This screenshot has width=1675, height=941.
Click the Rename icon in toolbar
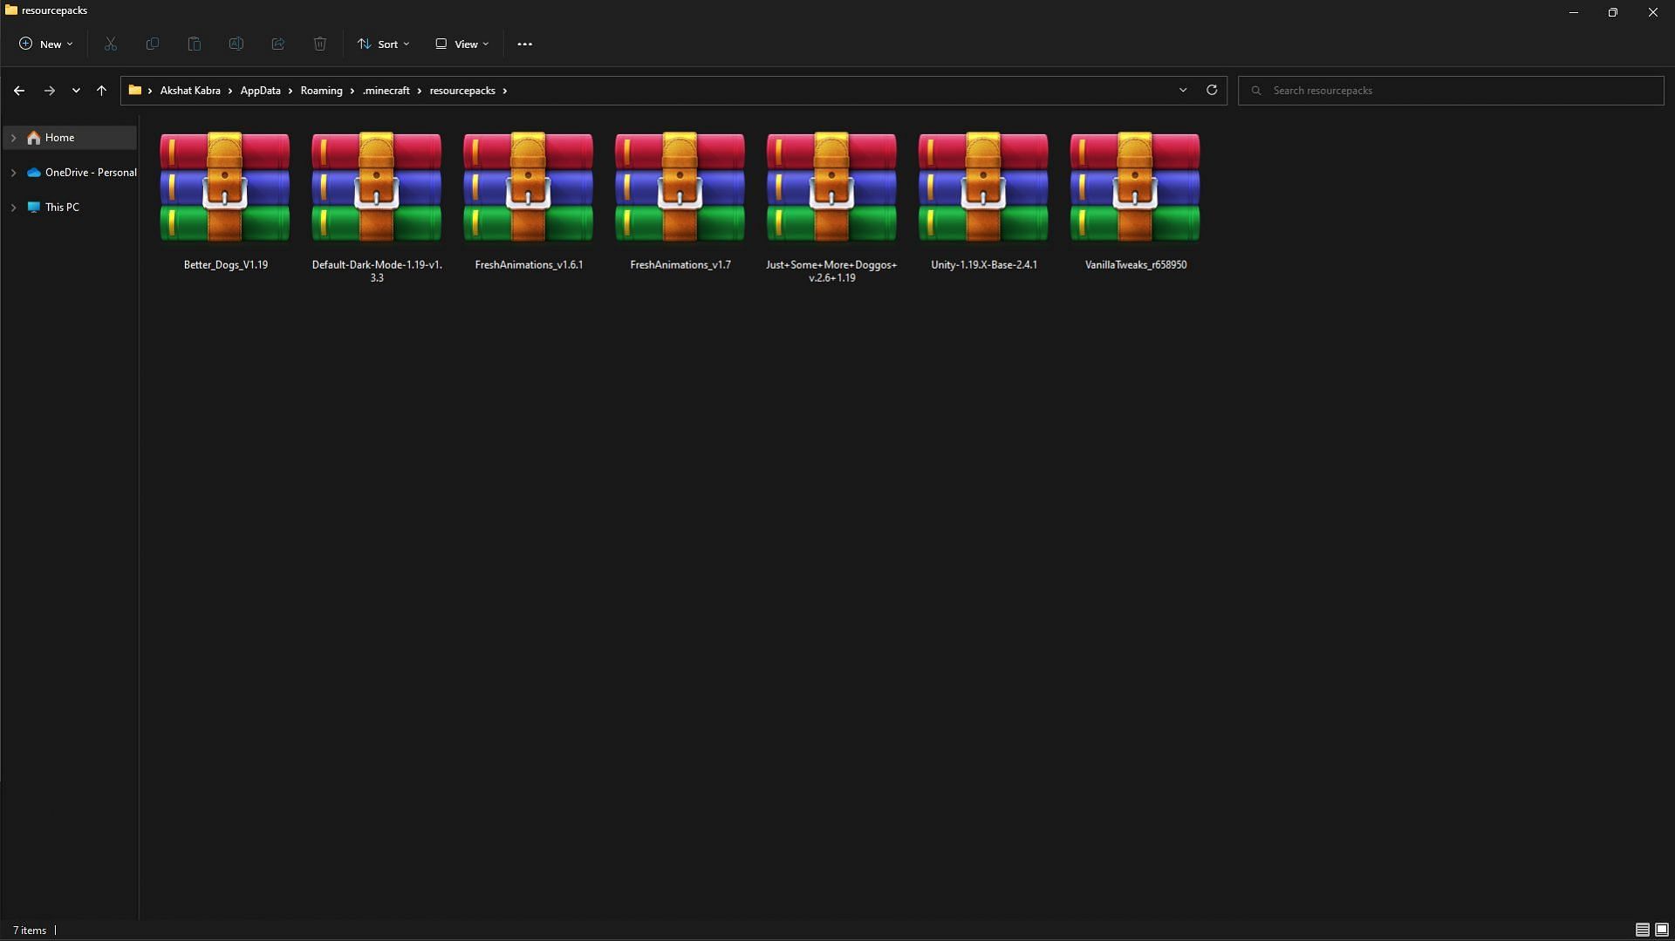click(236, 44)
